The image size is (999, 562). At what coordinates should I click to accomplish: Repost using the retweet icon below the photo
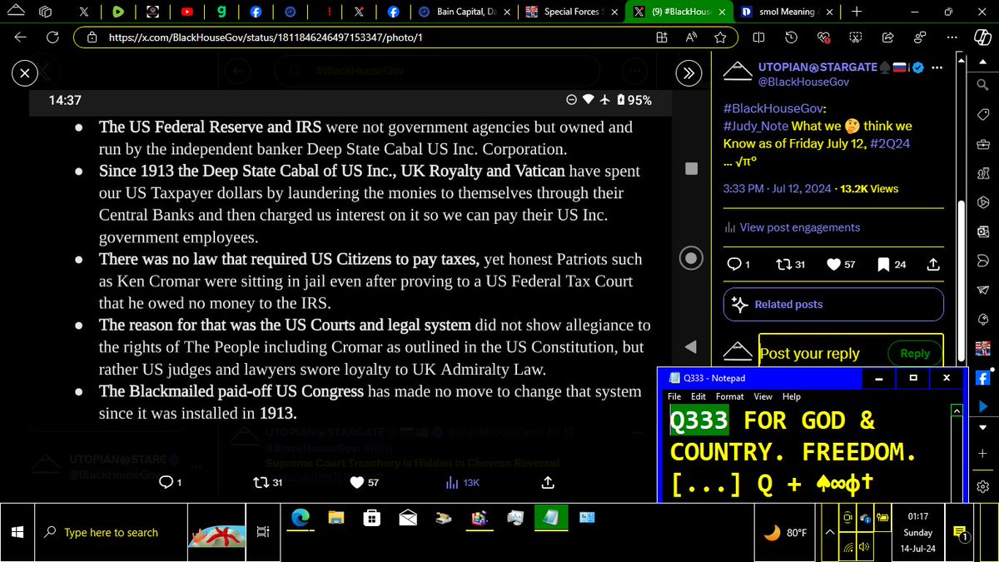click(261, 482)
